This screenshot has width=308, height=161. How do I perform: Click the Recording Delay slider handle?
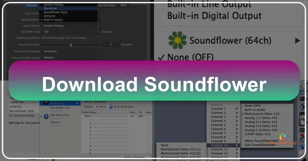pyautogui.click(x=71, y=44)
